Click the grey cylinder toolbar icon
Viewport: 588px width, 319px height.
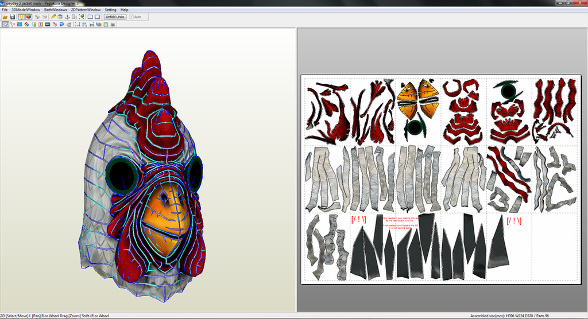point(60,17)
